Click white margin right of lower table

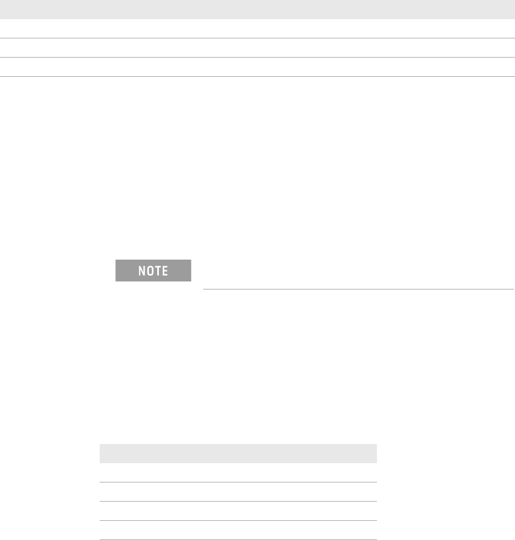446,492
